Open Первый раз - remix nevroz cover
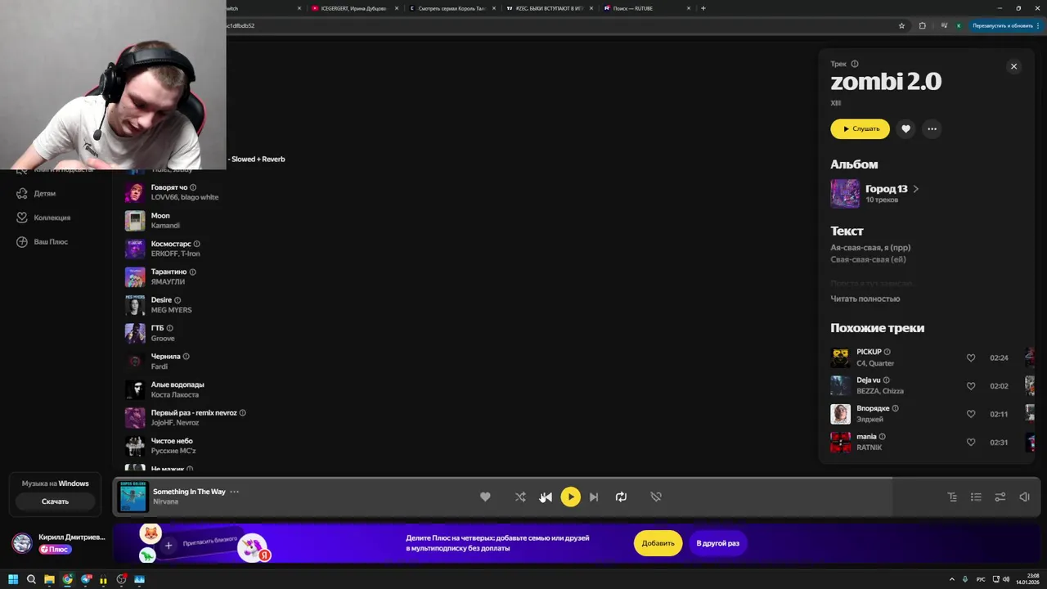This screenshot has width=1047, height=589. (135, 418)
